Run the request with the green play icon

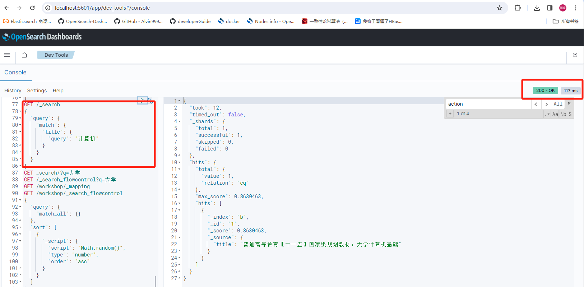click(142, 100)
